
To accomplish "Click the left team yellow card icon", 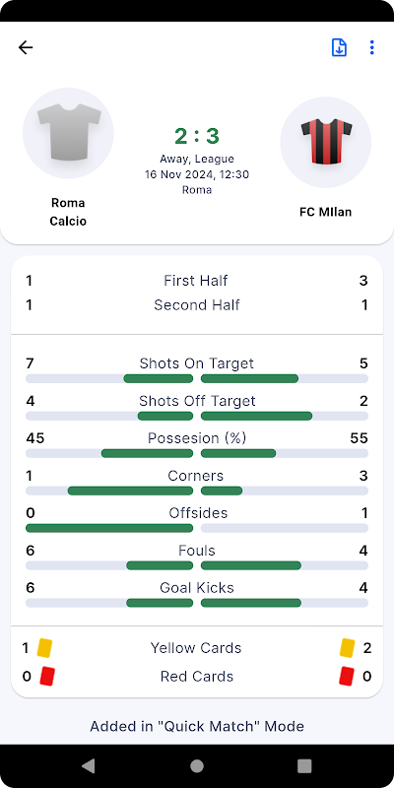I will (x=44, y=648).
